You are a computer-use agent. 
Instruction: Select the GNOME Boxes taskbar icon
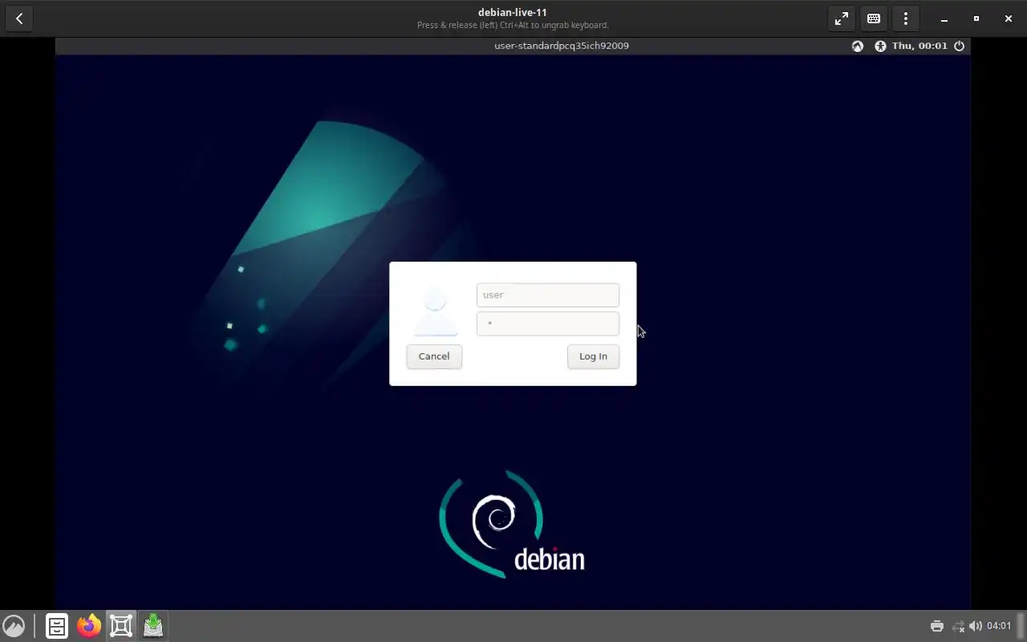click(121, 626)
